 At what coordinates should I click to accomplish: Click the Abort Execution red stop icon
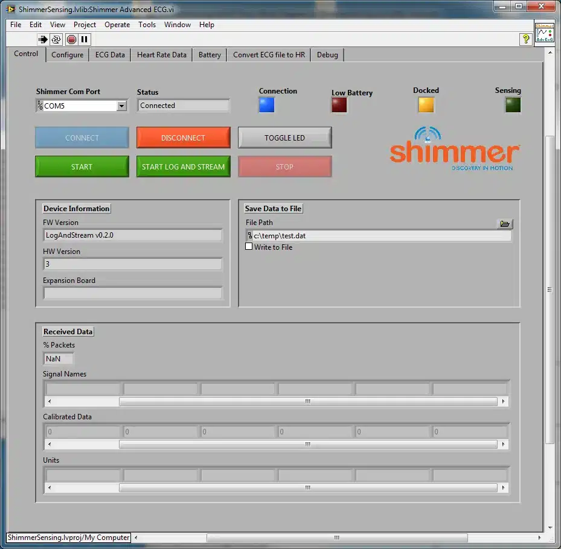(x=71, y=39)
